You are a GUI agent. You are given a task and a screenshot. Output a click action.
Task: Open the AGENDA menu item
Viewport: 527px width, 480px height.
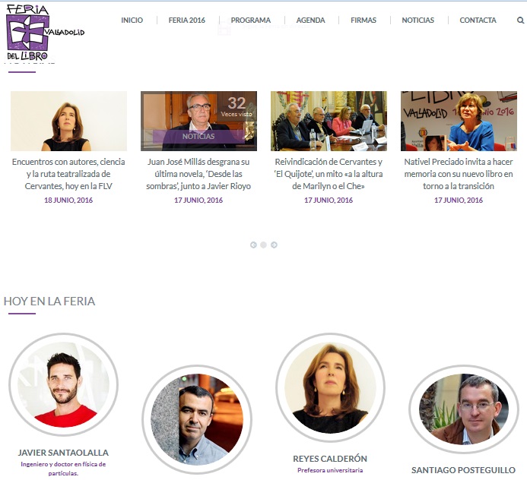click(x=310, y=21)
